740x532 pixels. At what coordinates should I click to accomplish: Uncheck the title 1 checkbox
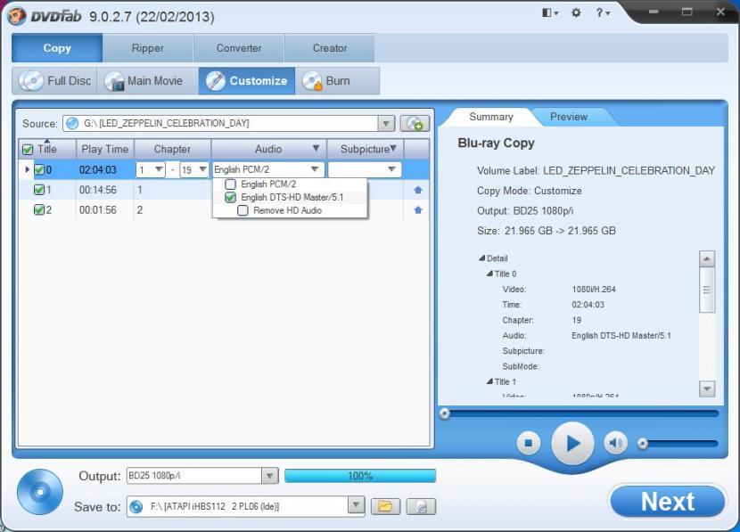39,190
